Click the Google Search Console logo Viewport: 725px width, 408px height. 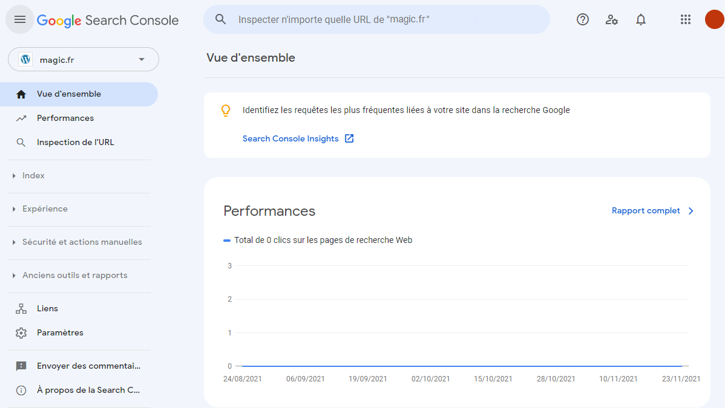pyautogui.click(x=108, y=21)
